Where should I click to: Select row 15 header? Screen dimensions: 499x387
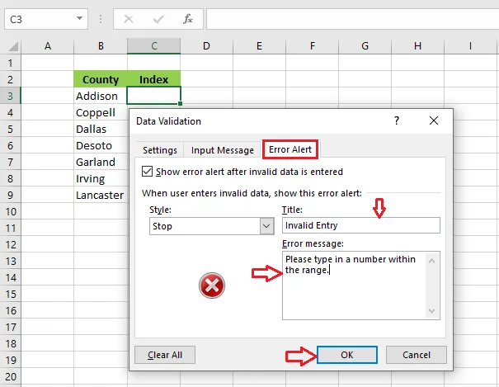[x=11, y=294]
